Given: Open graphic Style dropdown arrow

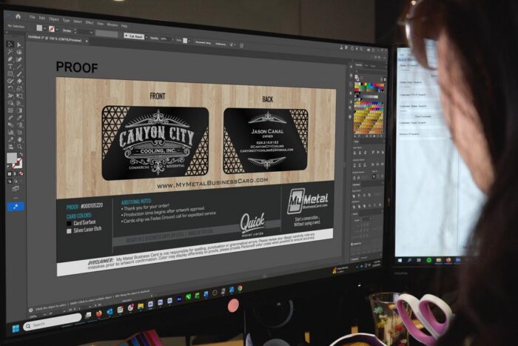Looking at the screenshot, I should (x=189, y=41).
